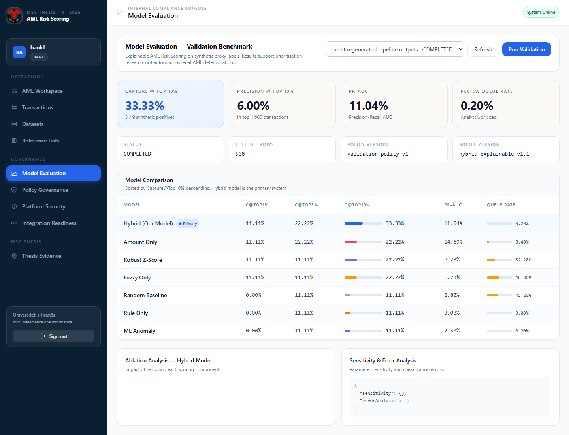Click the QUEUE RATE column header
This screenshot has height=435, width=569.
tap(501, 205)
